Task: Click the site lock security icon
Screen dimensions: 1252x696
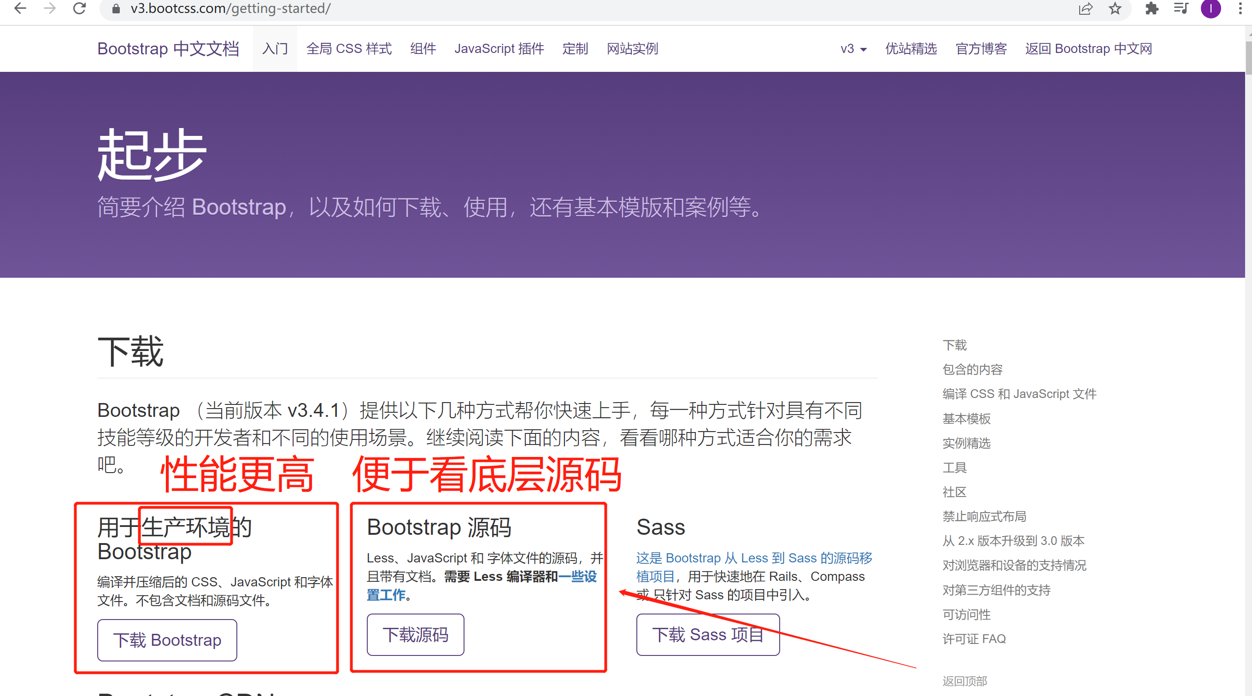Action: coord(116,9)
